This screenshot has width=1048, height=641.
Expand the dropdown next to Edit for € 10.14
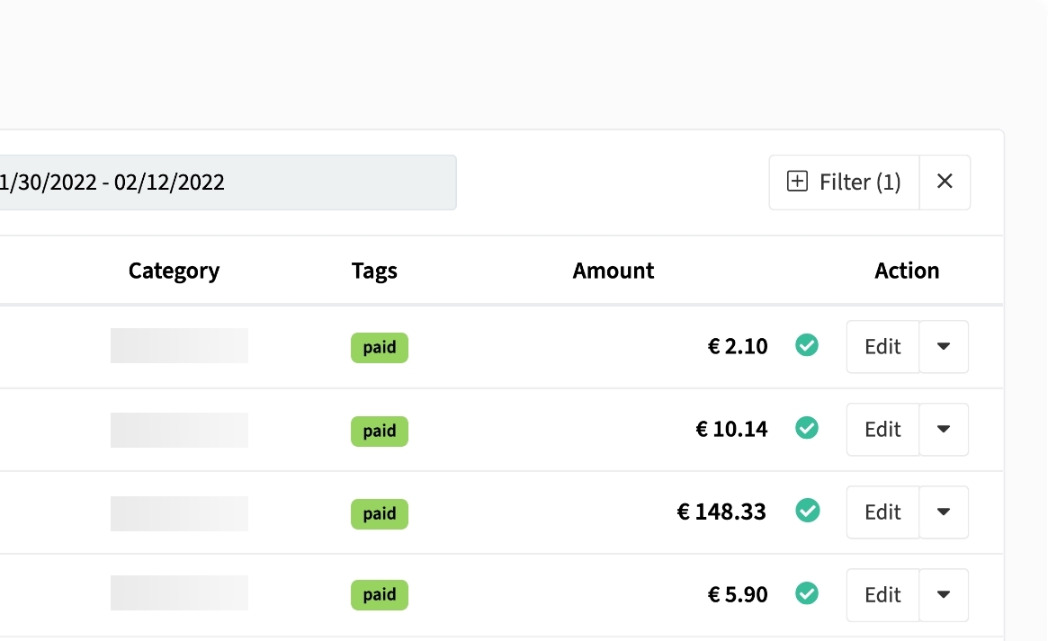[944, 430]
